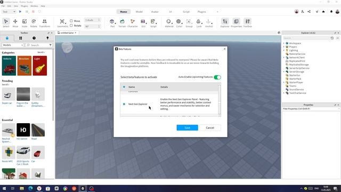Expand the StarterPlayer tree node
The height and width of the screenshot is (192, 341).
(284, 82)
